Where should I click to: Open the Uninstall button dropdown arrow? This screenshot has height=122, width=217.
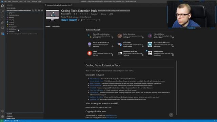(76, 20)
